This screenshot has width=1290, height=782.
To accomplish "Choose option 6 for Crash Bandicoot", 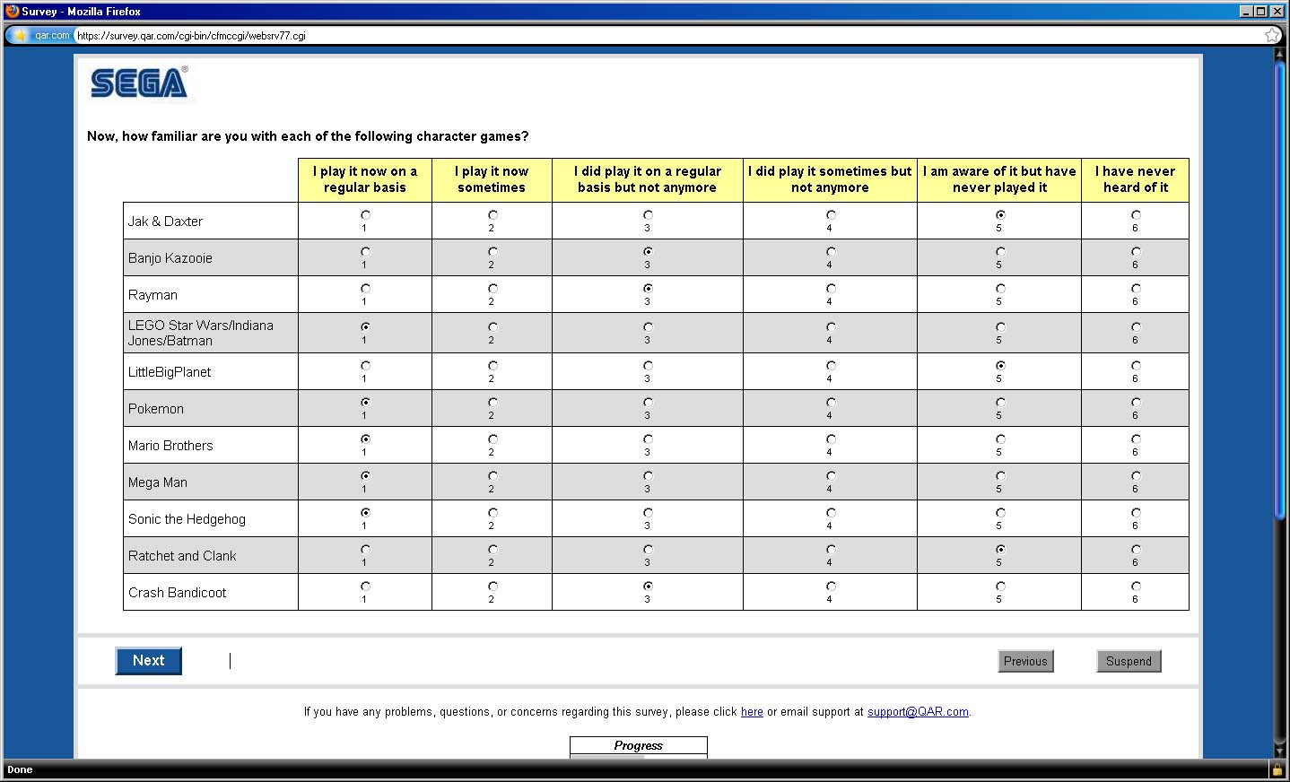I will 1136,586.
